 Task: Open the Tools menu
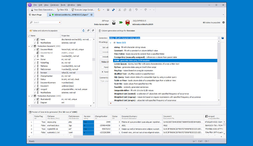tap(63, 5)
